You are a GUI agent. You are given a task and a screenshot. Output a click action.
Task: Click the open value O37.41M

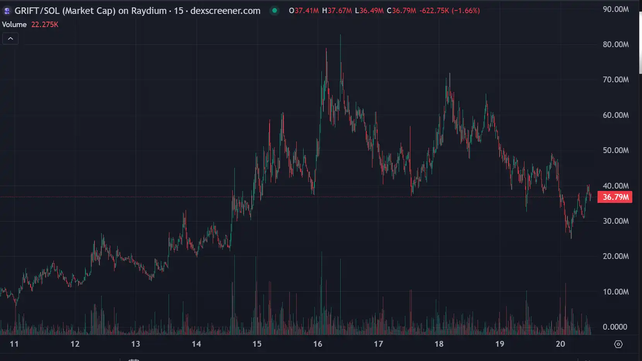[304, 11]
